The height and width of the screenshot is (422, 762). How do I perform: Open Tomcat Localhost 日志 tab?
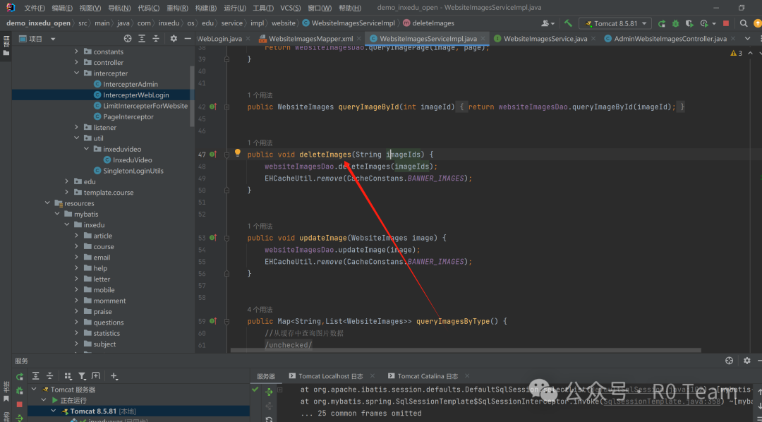tap(330, 376)
